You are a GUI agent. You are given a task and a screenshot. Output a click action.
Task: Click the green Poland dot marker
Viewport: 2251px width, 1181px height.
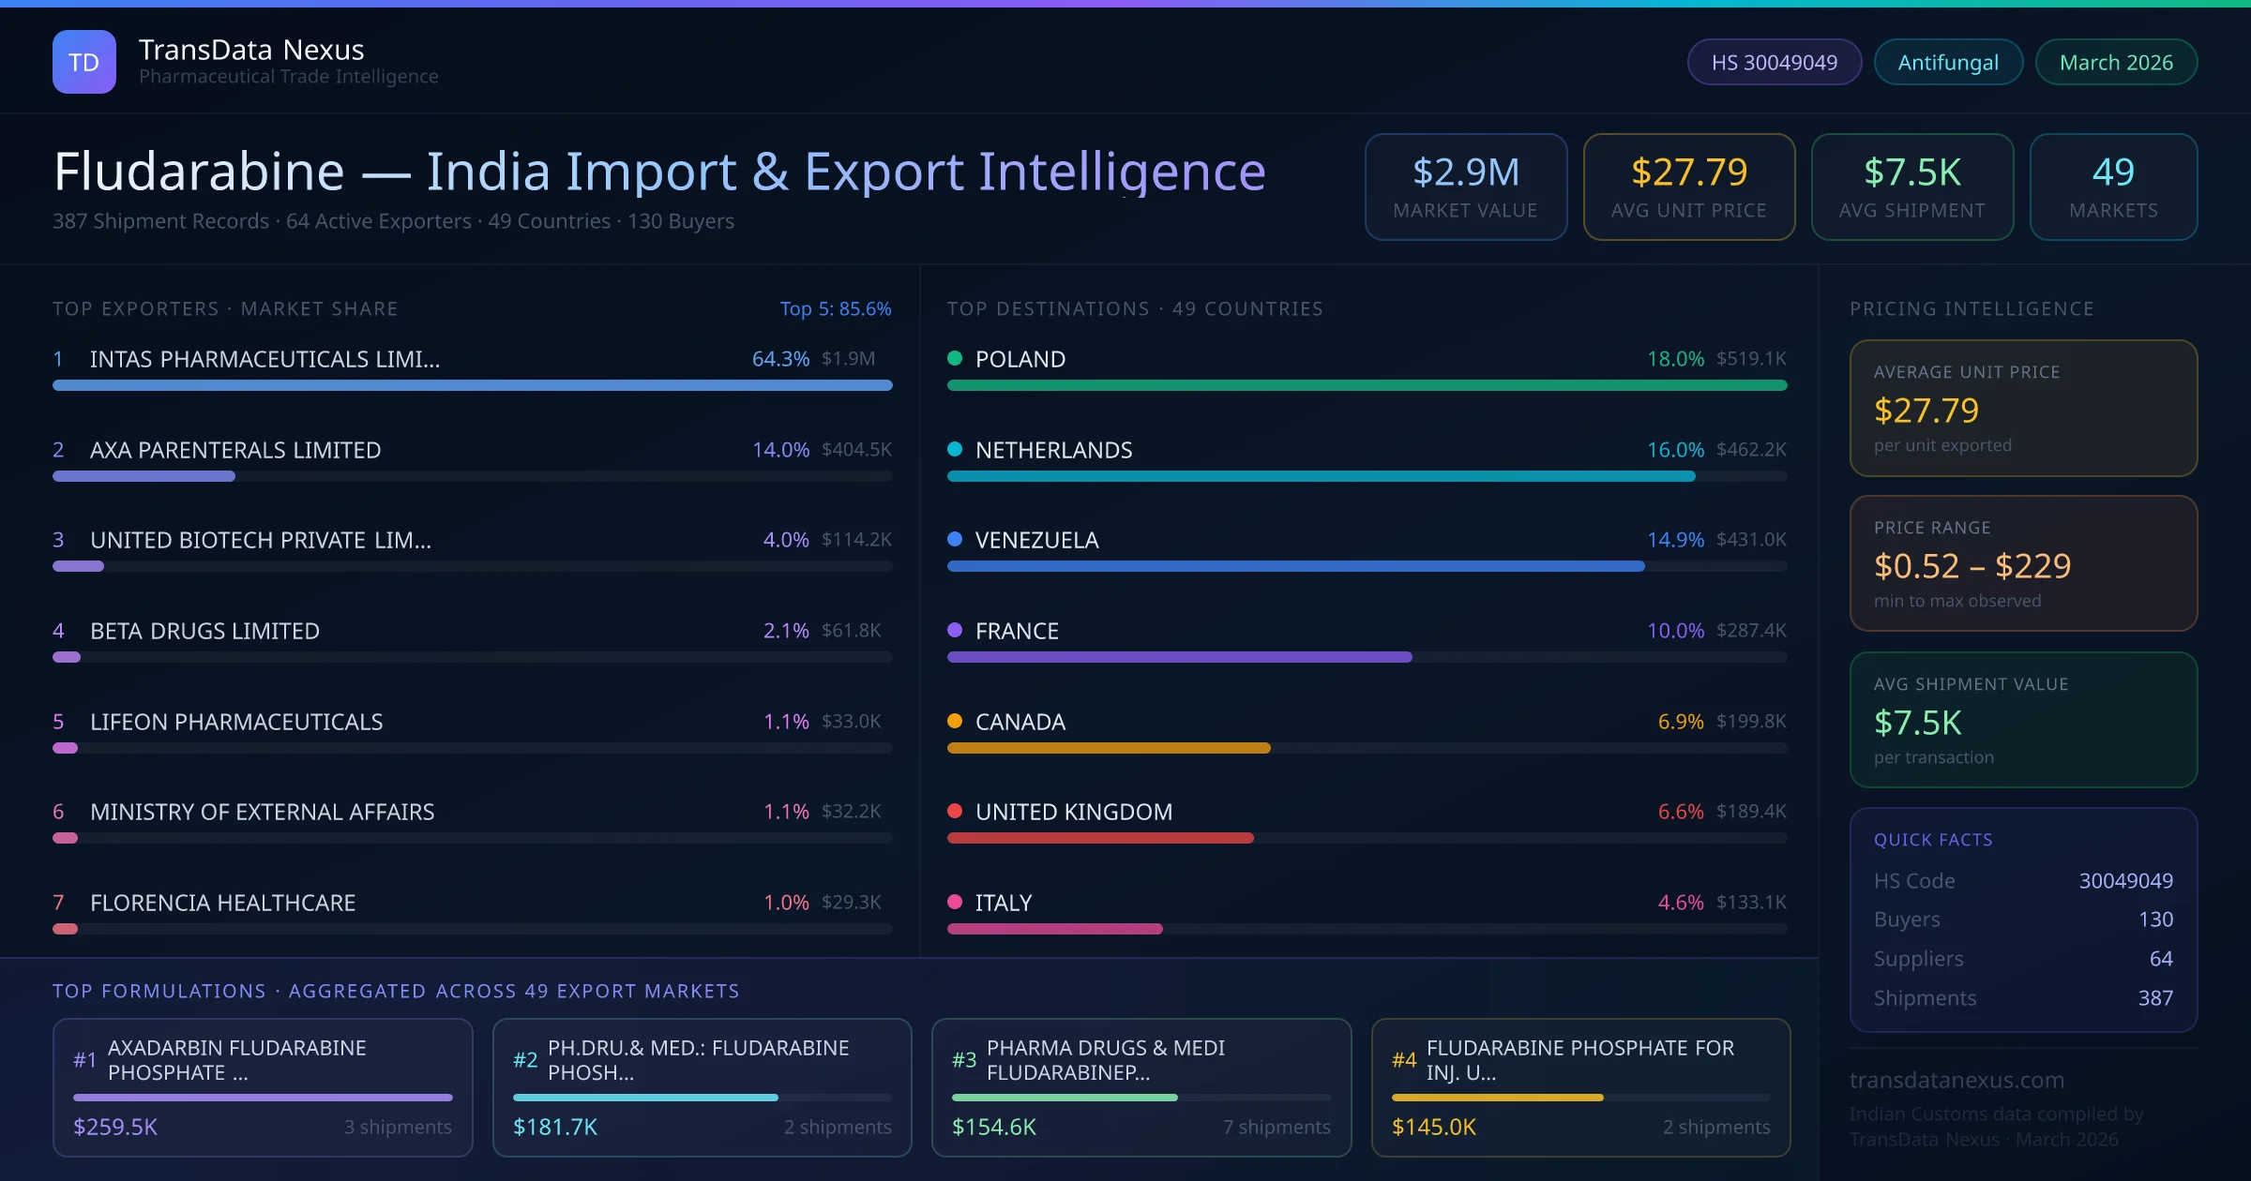point(955,358)
